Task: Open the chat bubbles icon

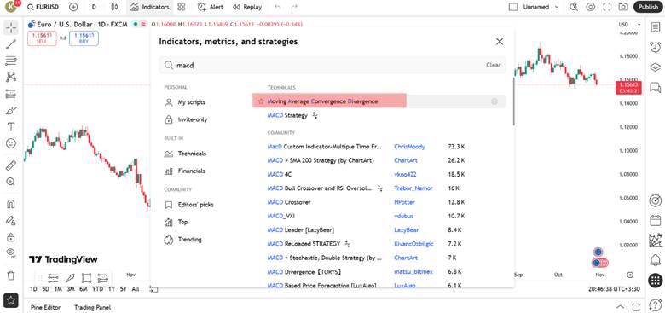Action: point(656,87)
